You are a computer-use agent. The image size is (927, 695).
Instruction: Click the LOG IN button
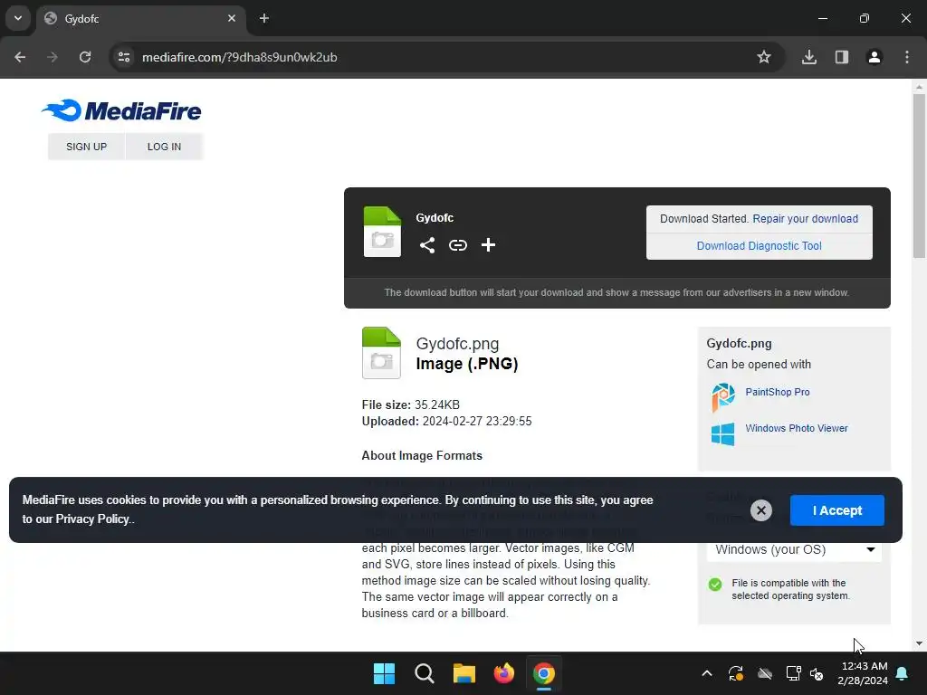click(165, 147)
